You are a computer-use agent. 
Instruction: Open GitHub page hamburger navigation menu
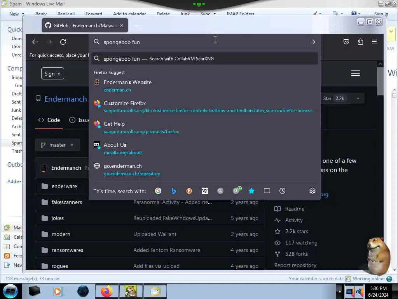tap(355, 73)
